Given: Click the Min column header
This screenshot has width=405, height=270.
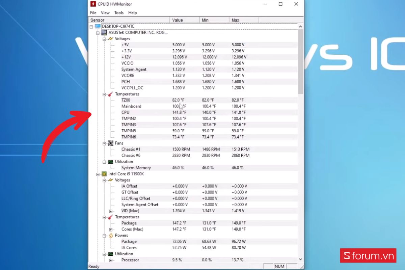Looking at the screenshot, I should [x=214, y=20].
